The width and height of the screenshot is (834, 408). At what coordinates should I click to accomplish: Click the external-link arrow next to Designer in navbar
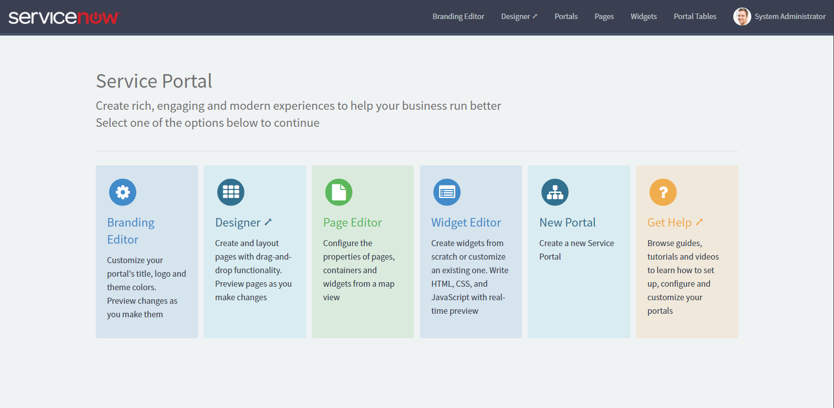(x=535, y=16)
